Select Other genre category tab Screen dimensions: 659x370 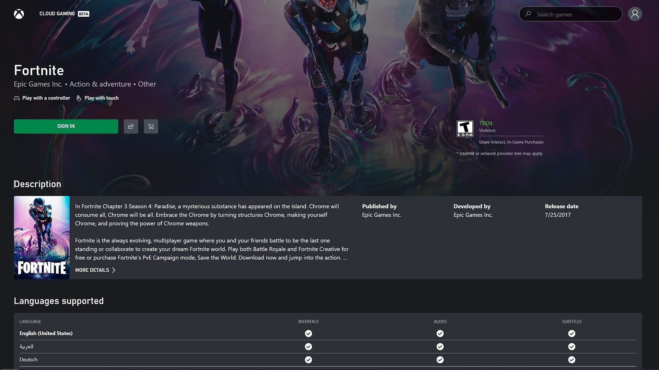point(147,84)
